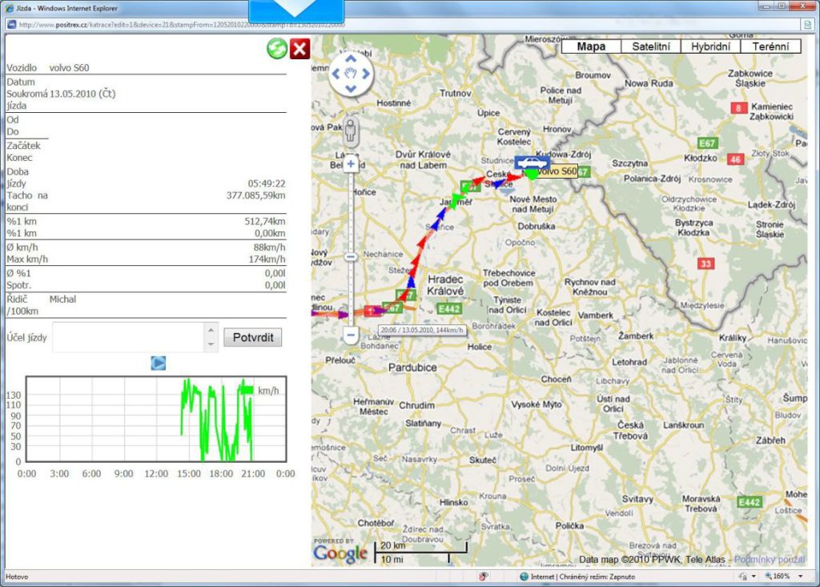Click Pardubice city label on map
This screenshot has width=820, height=587.
pos(412,368)
